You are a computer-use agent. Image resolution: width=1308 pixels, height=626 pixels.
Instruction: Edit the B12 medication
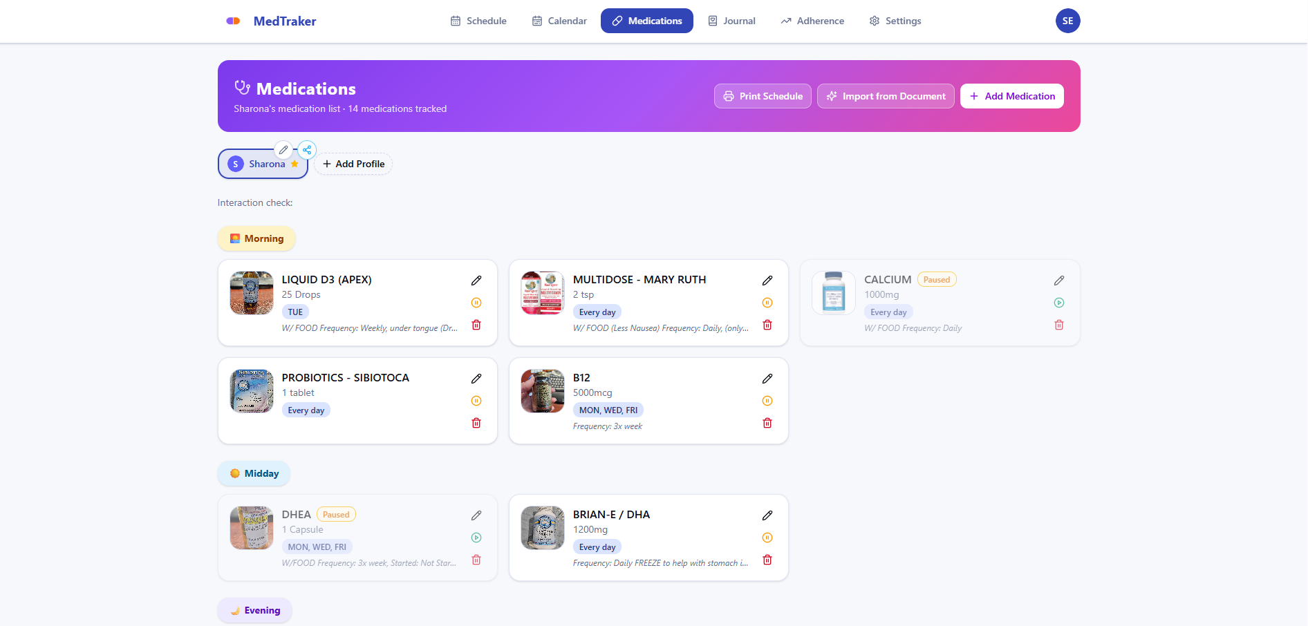point(767,379)
